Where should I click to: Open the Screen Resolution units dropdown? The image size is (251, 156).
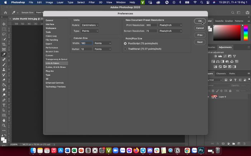[170, 31]
